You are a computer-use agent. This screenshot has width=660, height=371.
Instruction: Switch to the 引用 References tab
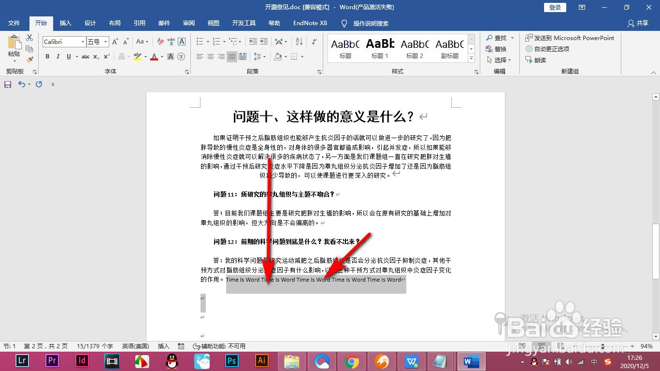140,23
